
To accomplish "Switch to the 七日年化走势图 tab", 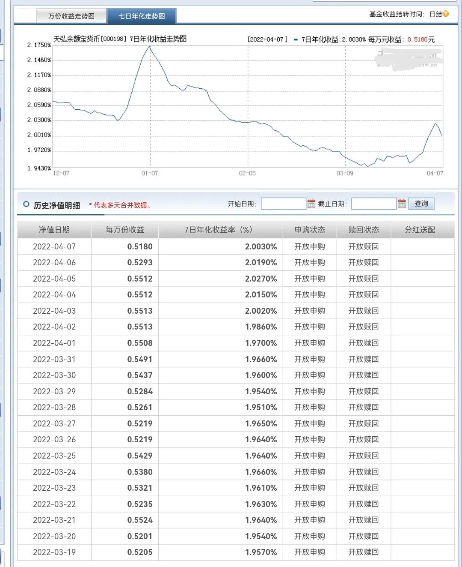I will pos(143,15).
